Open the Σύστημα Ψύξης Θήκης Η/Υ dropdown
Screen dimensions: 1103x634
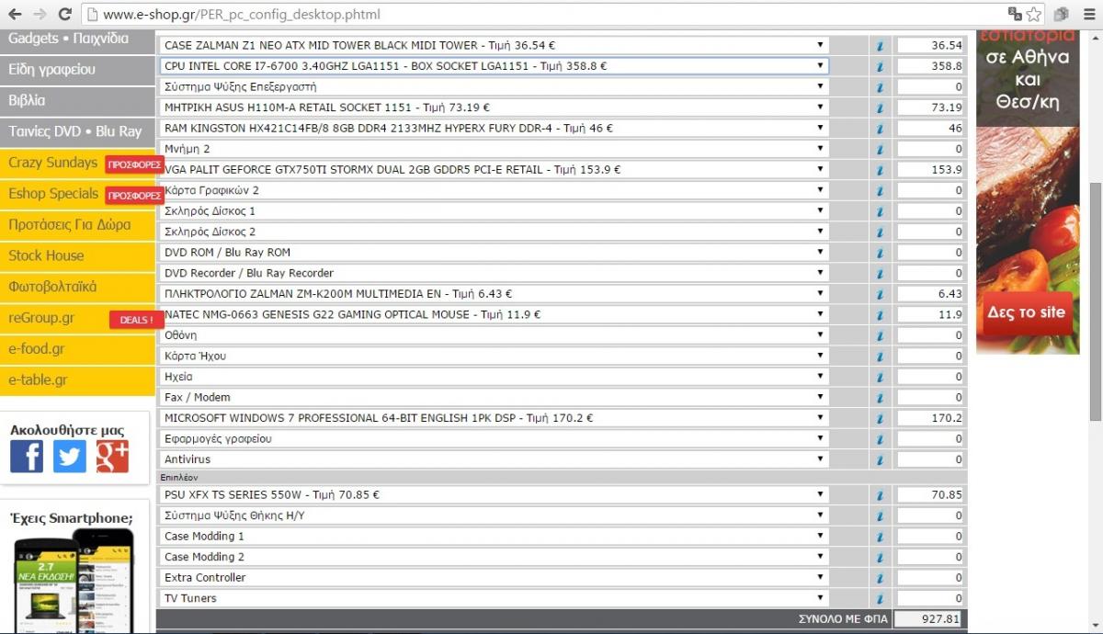coord(494,515)
